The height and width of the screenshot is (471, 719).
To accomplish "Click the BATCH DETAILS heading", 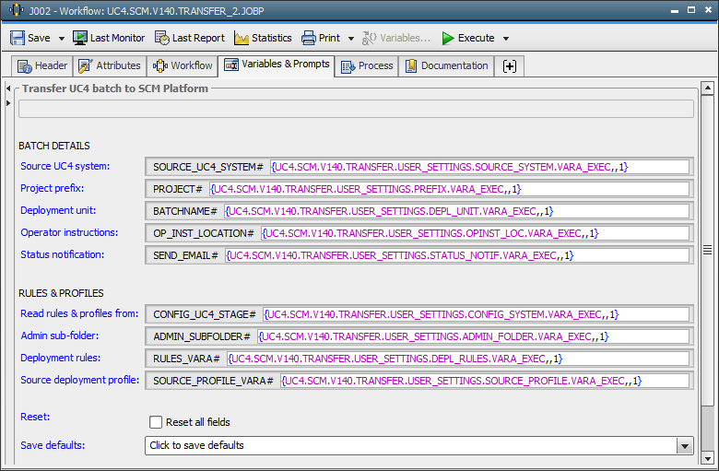I will tap(54, 146).
